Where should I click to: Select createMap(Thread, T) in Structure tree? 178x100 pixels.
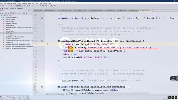click(13, 39)
